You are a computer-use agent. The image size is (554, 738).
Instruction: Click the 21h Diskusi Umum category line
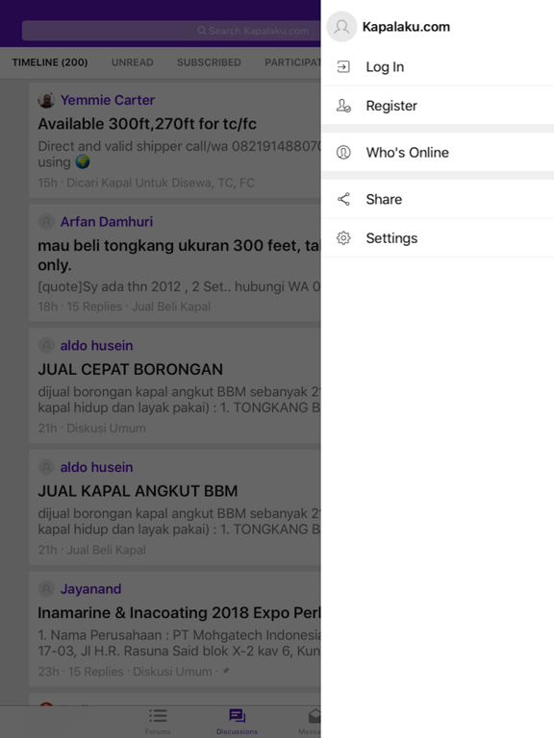point(92,428)
